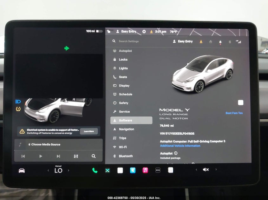Image resolution: width=268 pixels, height=200 pixels.
Task: Click the orange software download icon in settings header
Action: pos(201,41)
